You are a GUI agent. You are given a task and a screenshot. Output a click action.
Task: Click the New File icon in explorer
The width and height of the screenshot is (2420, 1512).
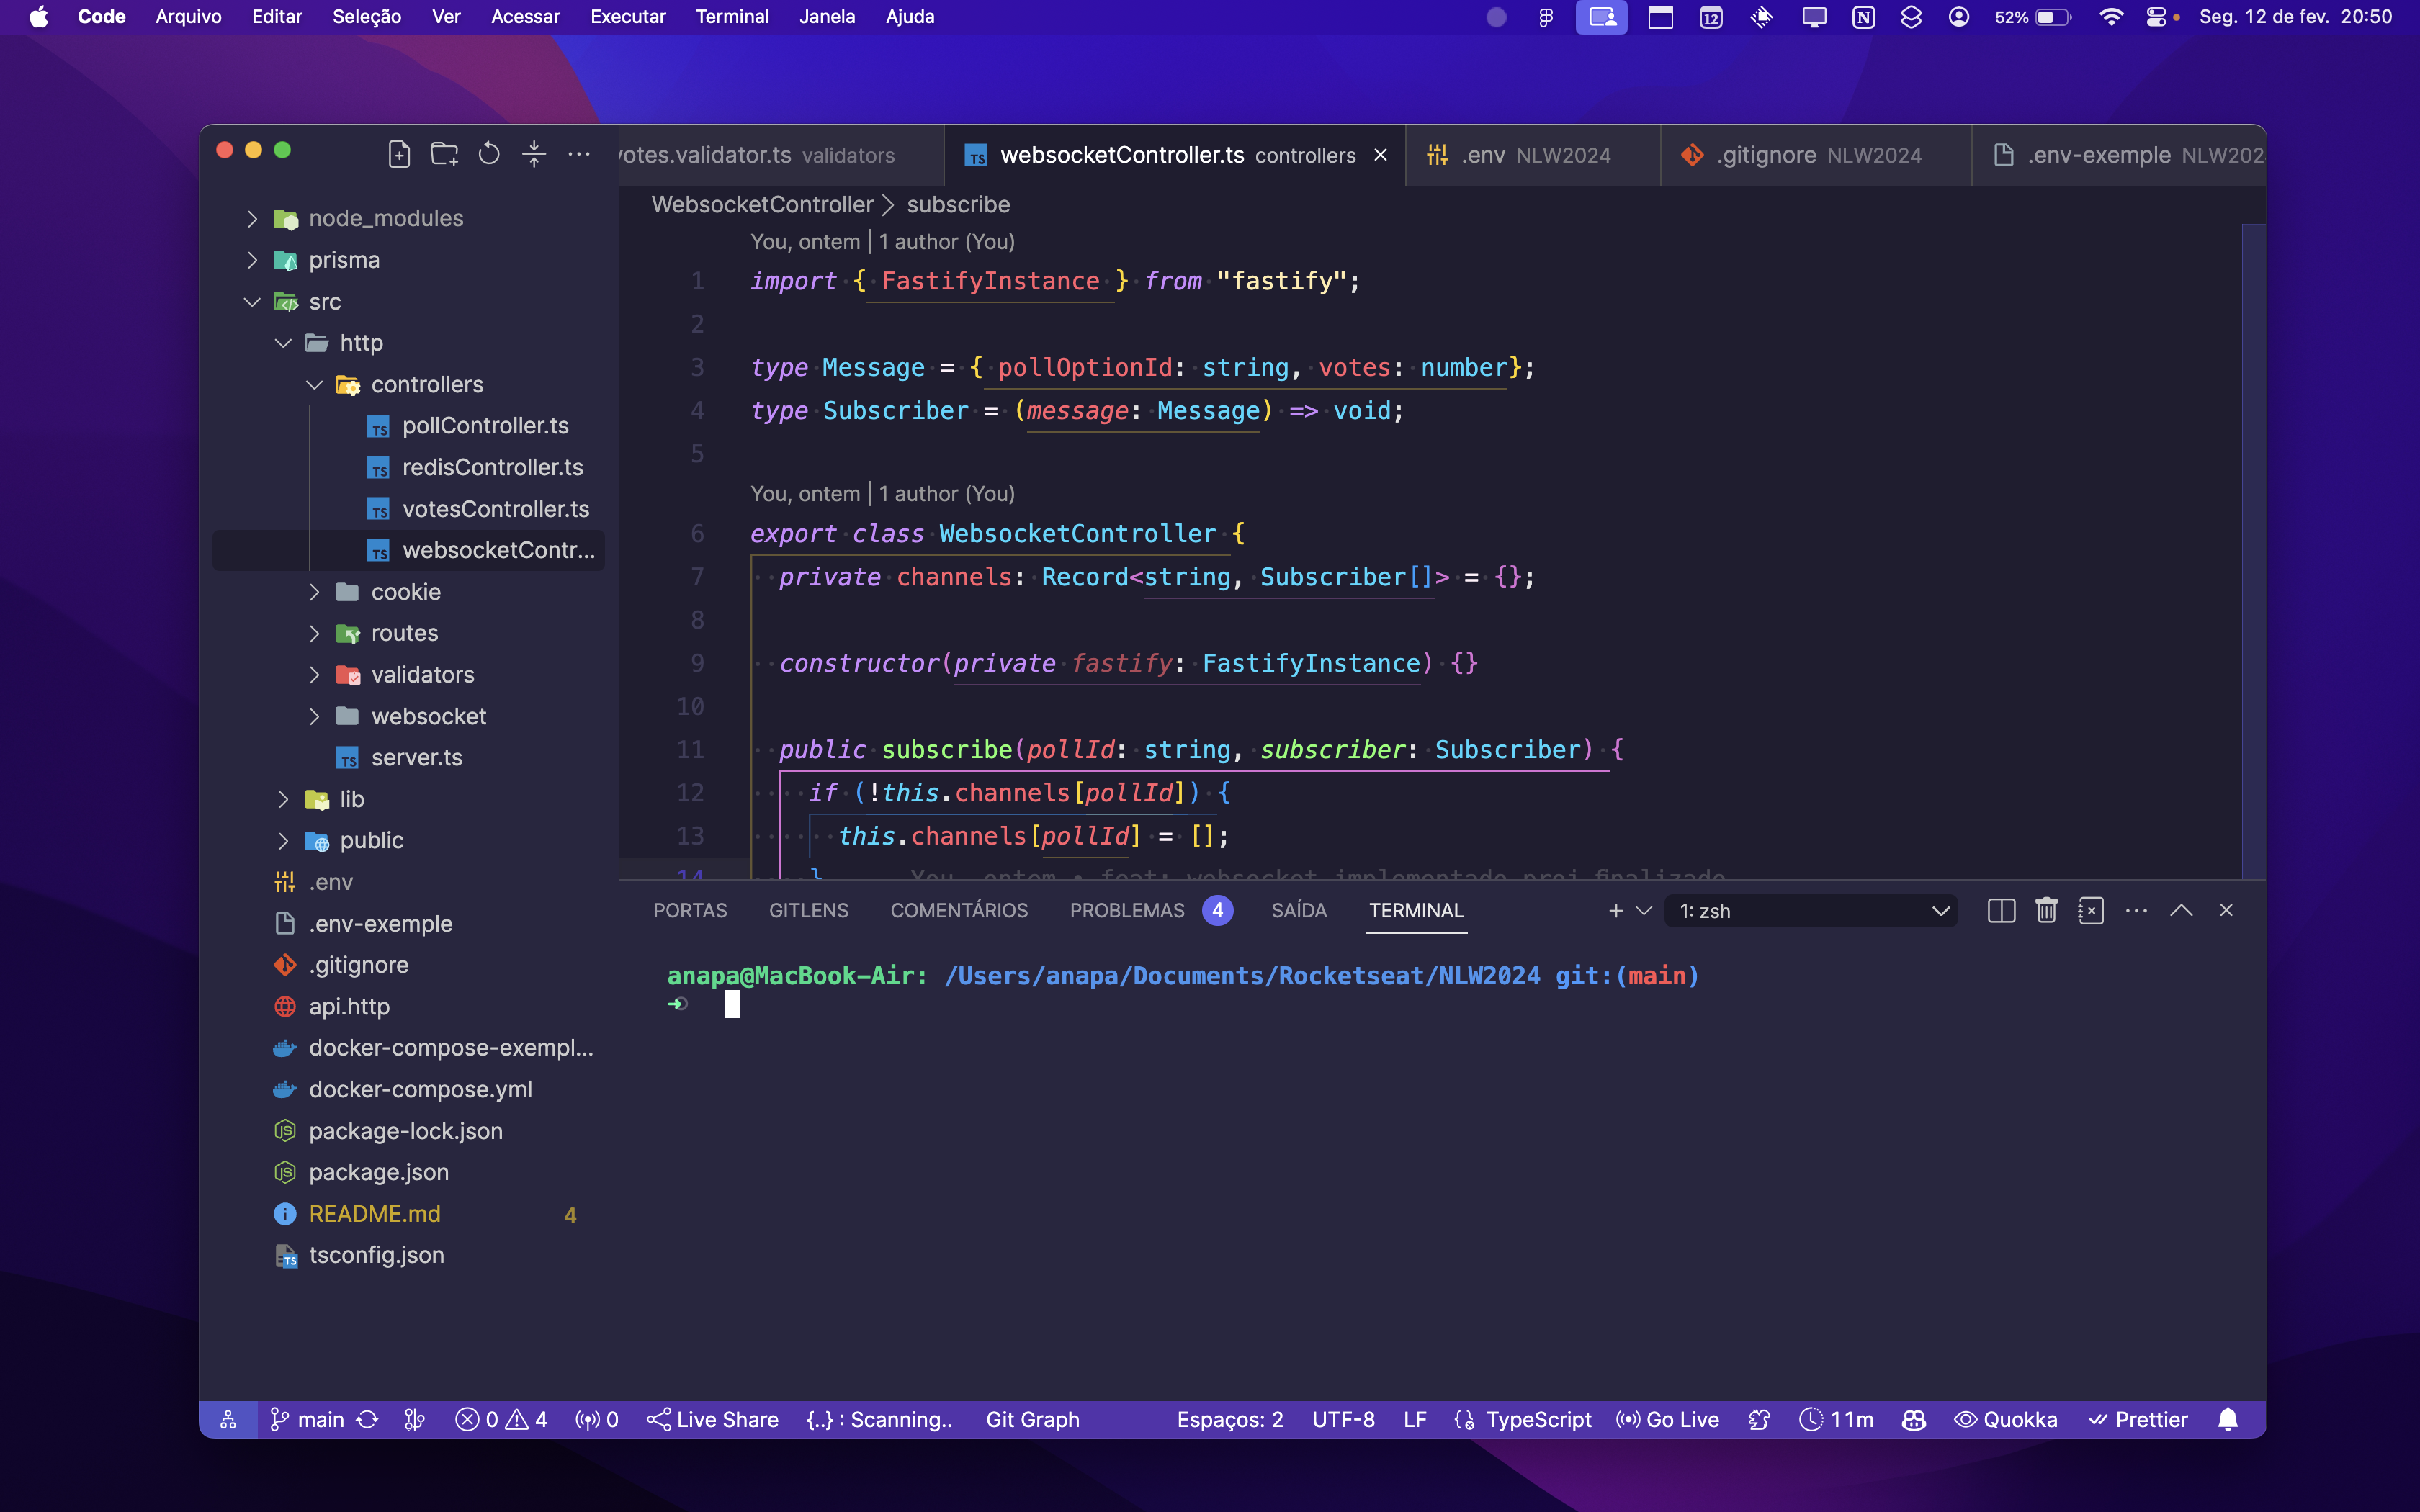399,154
